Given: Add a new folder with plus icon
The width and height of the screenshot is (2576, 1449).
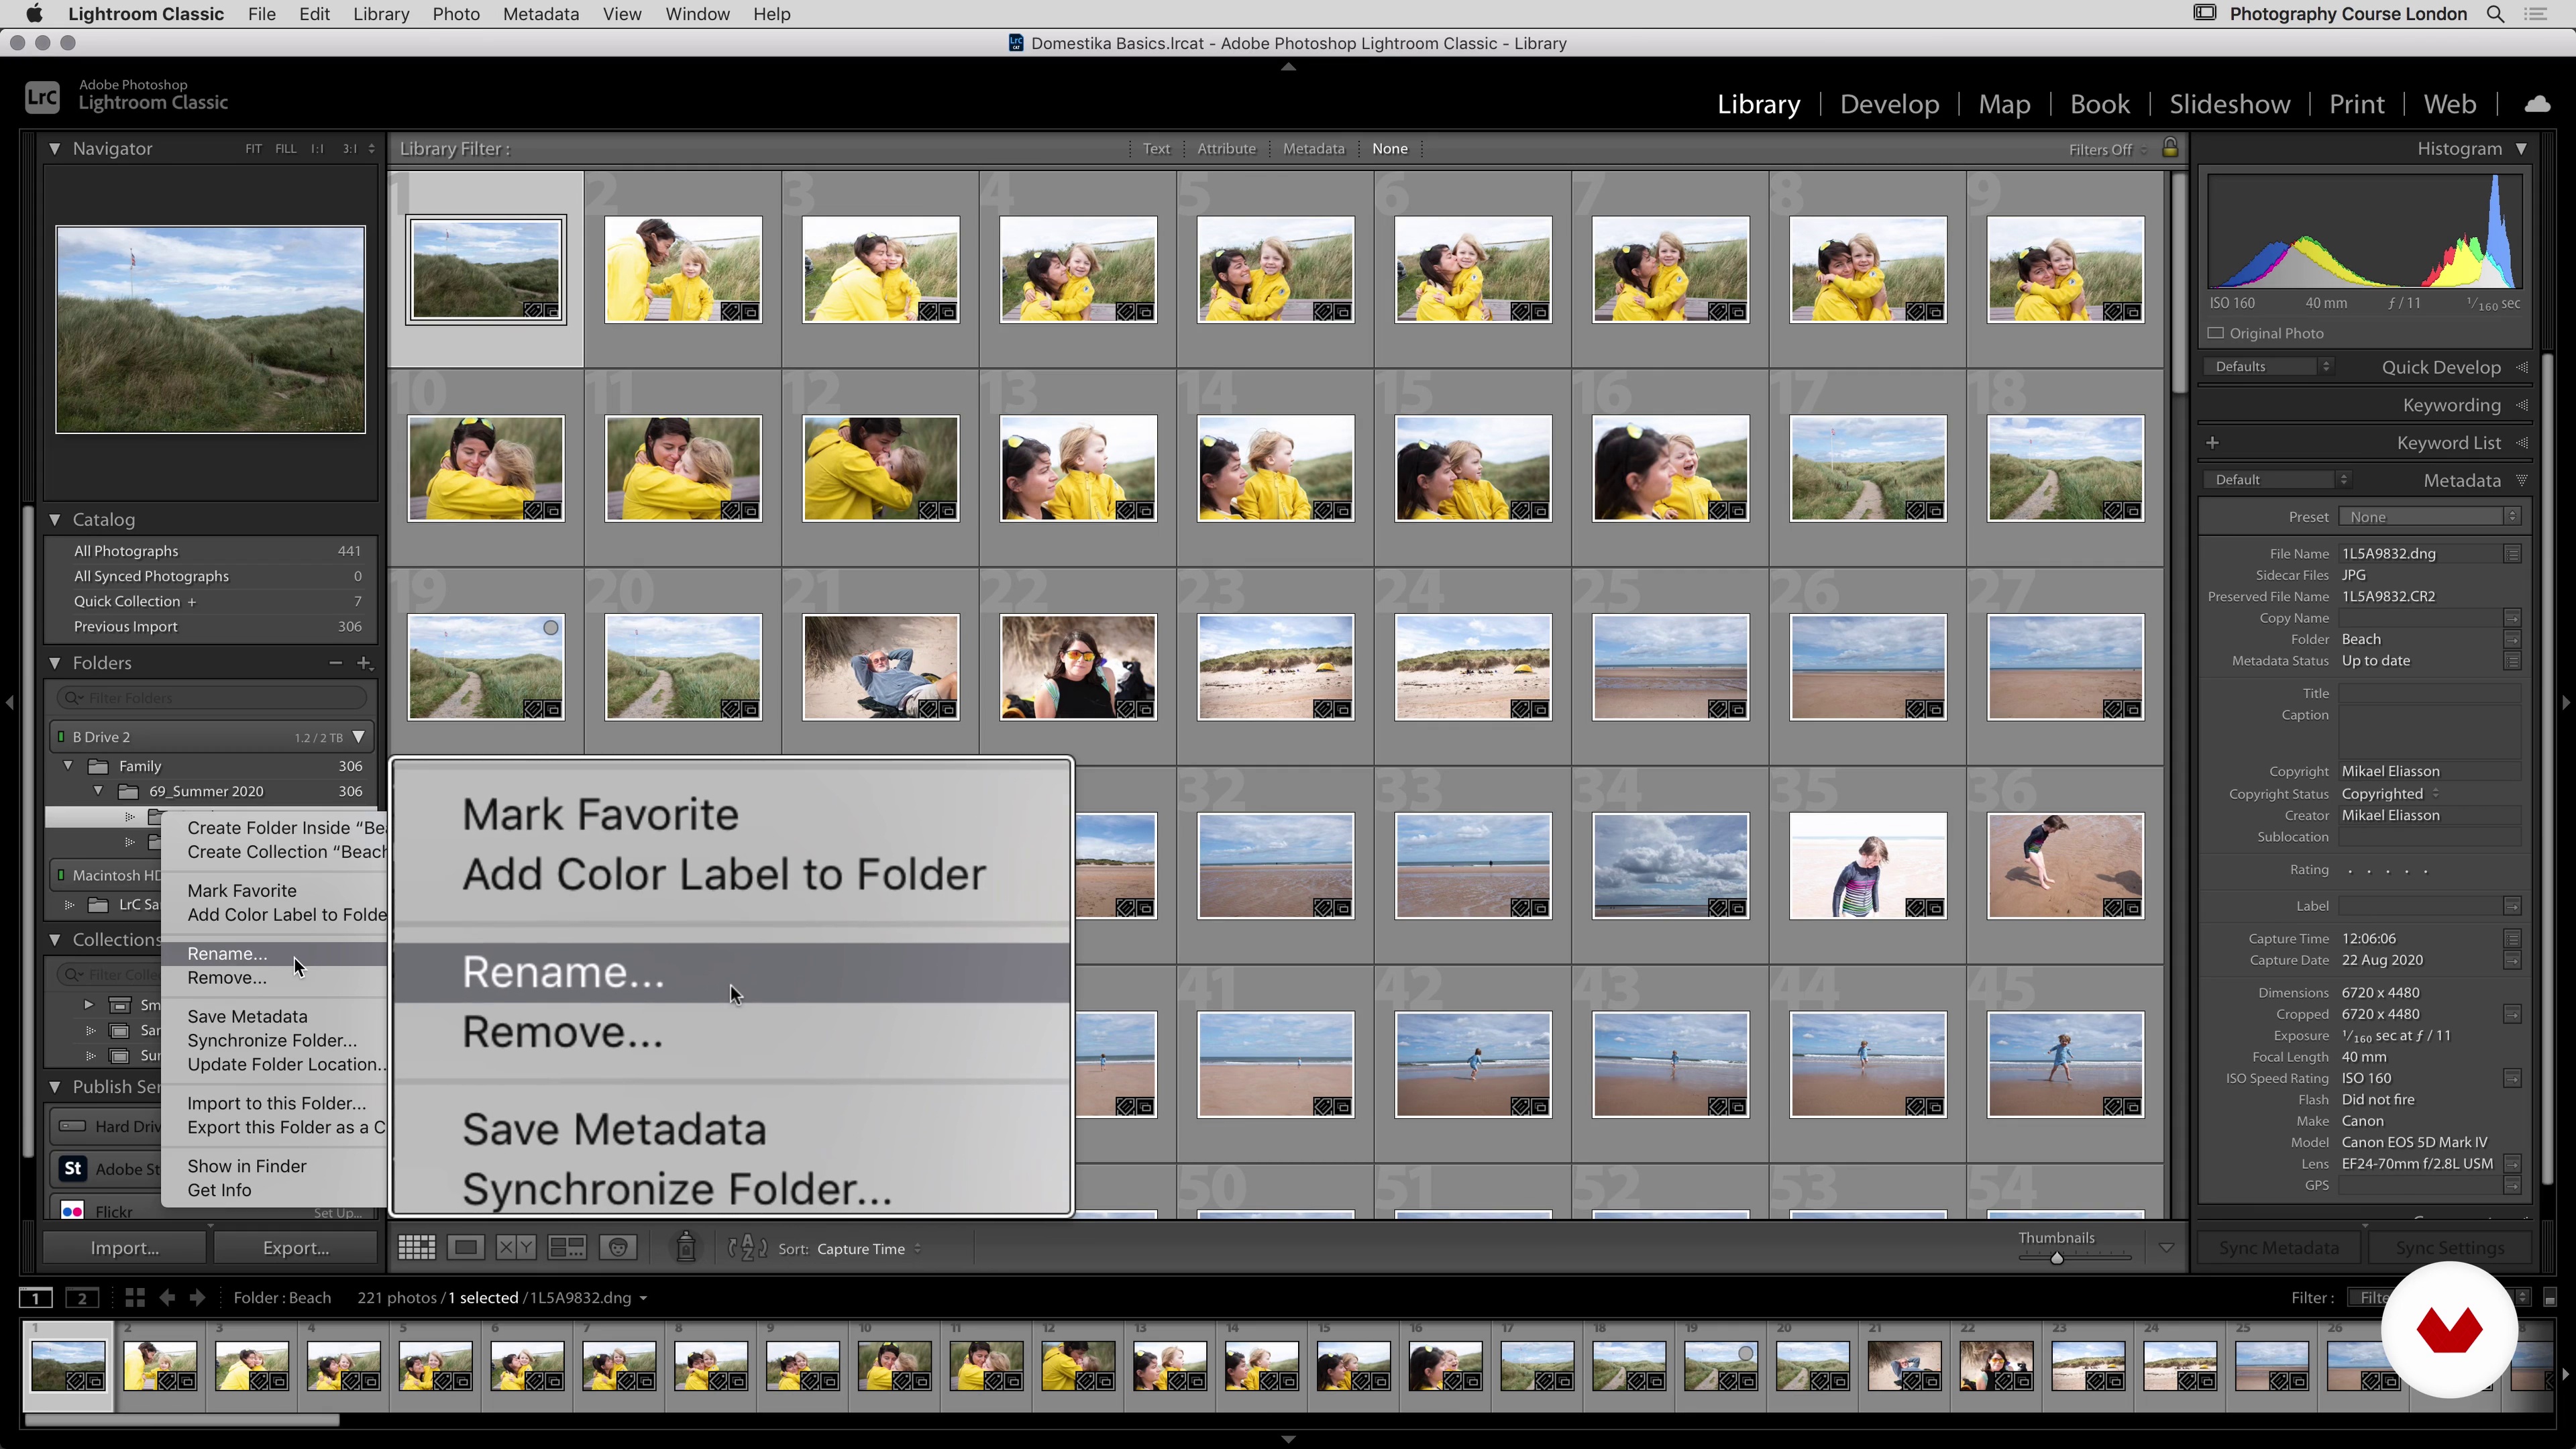Looking at the screenshot, I should (x=364, y=663).
